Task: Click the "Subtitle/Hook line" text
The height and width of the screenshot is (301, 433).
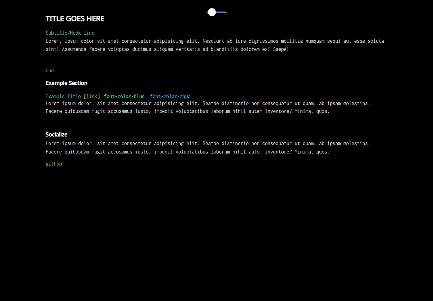Action: pyautogui.click(x=70, y=33)
